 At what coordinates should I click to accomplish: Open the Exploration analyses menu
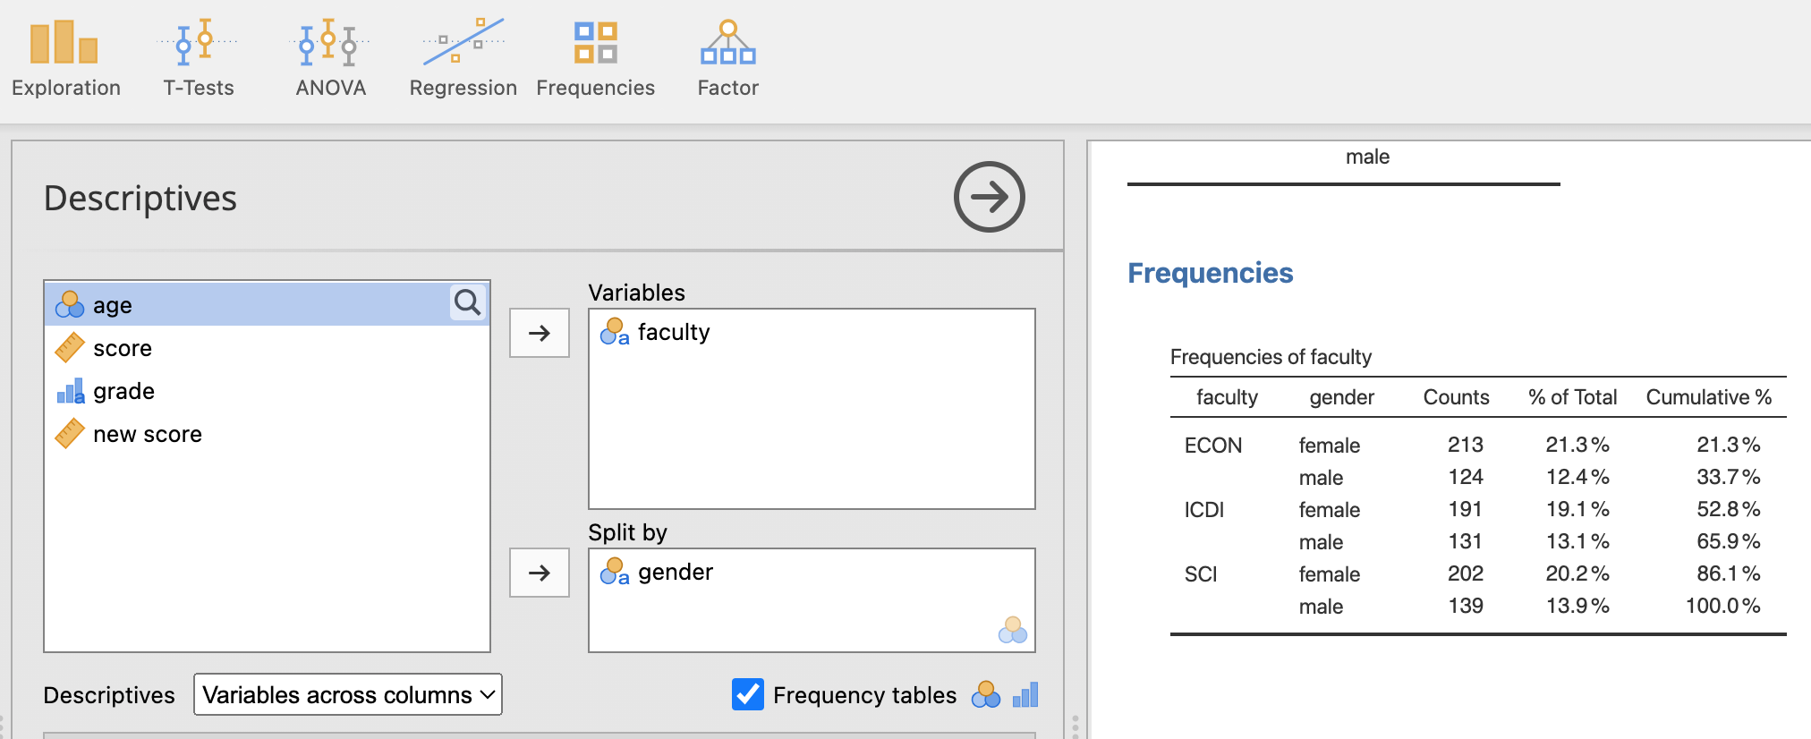[x=65, y=59]
